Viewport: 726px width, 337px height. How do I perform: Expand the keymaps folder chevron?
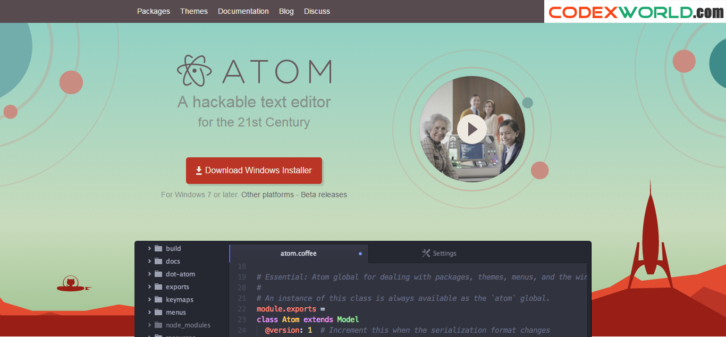click(149, 299)
